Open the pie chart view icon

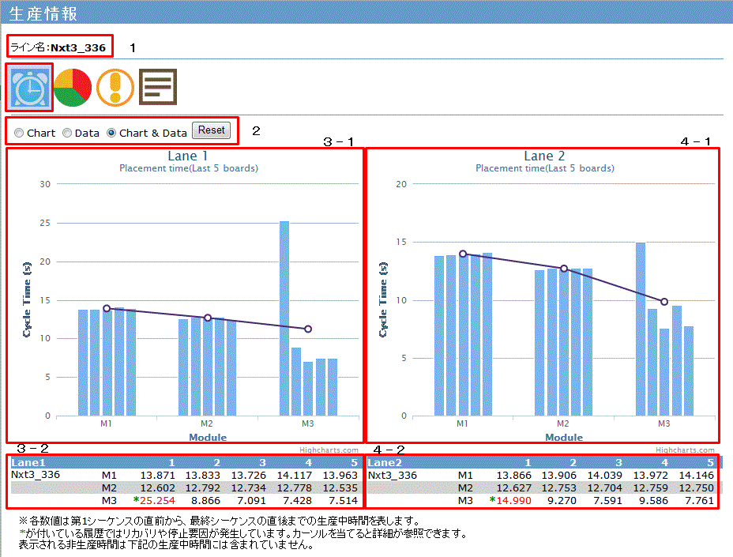click(x=73, y=87)
